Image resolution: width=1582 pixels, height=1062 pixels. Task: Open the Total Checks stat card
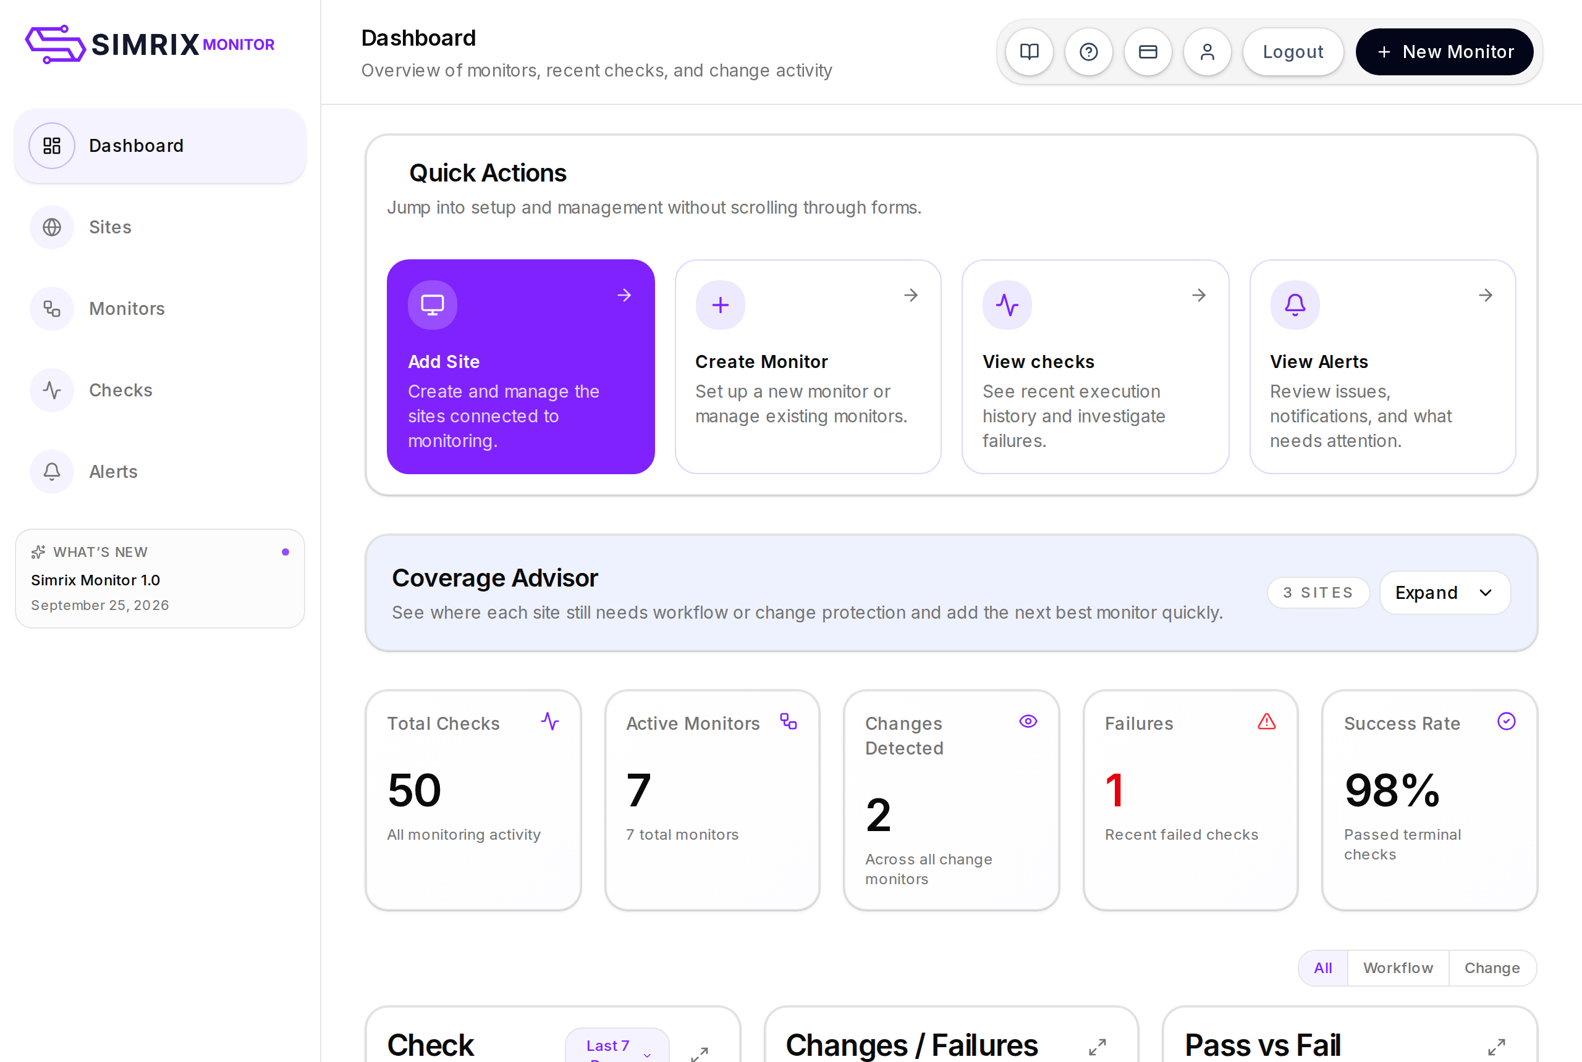pos(473,800)
